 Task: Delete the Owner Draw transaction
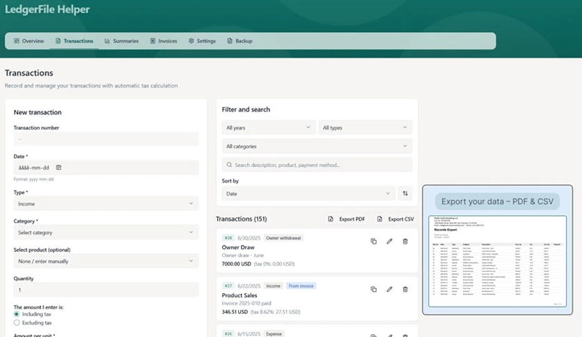coord(405,241)
